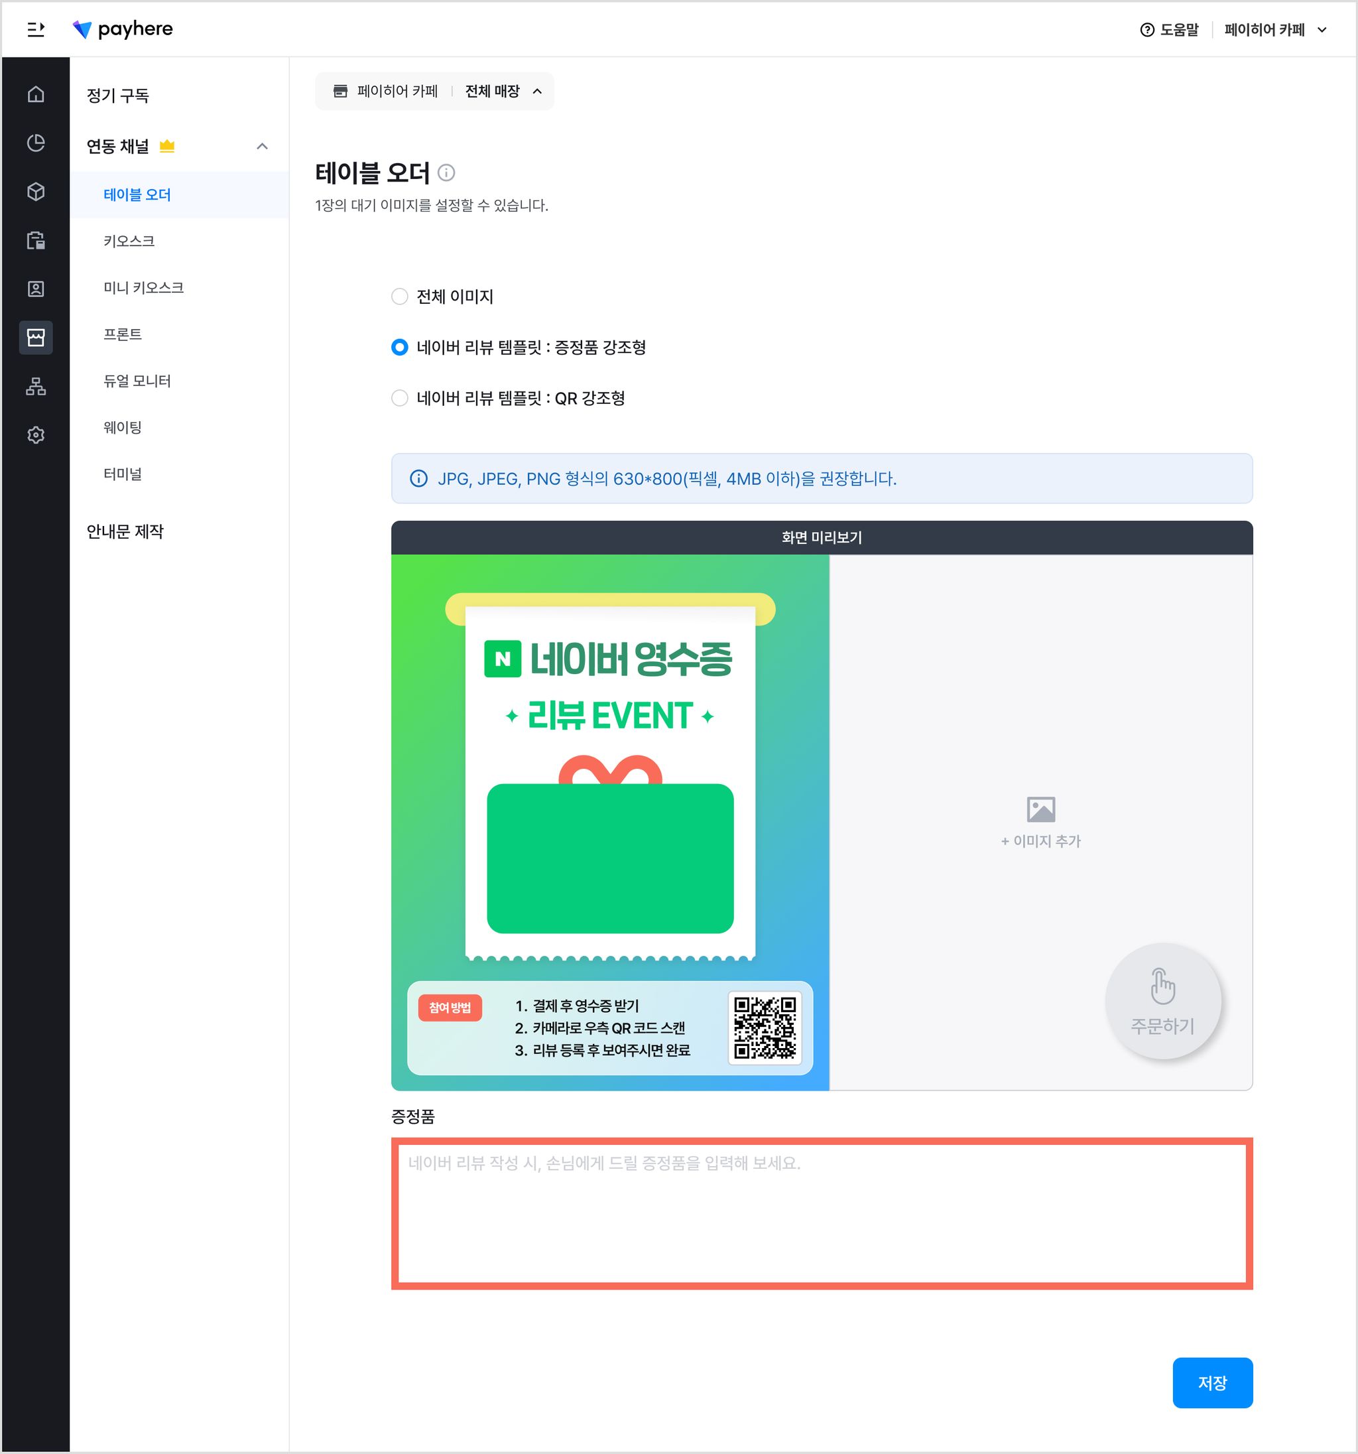Image resolution: width=1358 pixels, height=1454 pixels.
Task: Collapse the sidebar with the hamburger icon
Action: pos(36,29)
